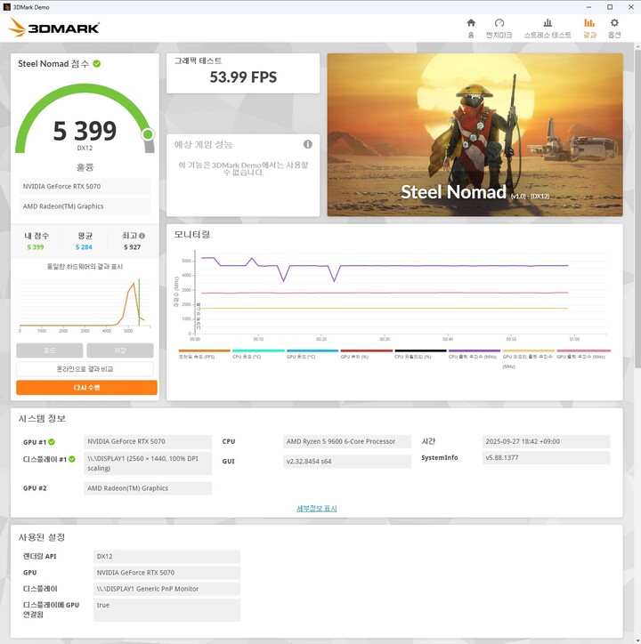The width and height of the screenshot is (641, 644).
Task: Open the Stress Test tab icon
Action: click(x=548, y=27)
